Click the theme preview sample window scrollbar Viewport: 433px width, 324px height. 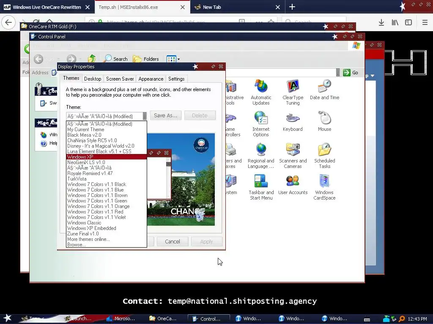[x=168, y=178]
